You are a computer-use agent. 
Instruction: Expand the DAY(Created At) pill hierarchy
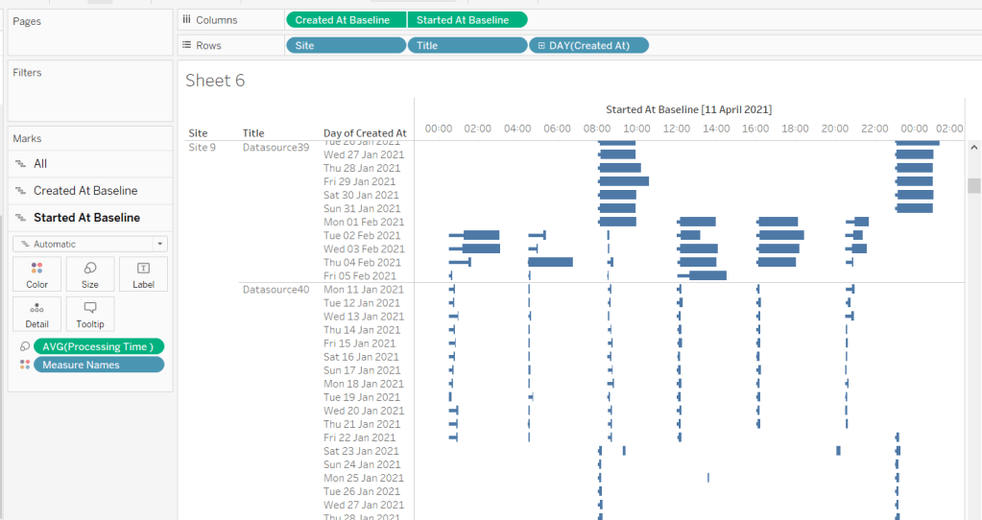pos(541,45)
